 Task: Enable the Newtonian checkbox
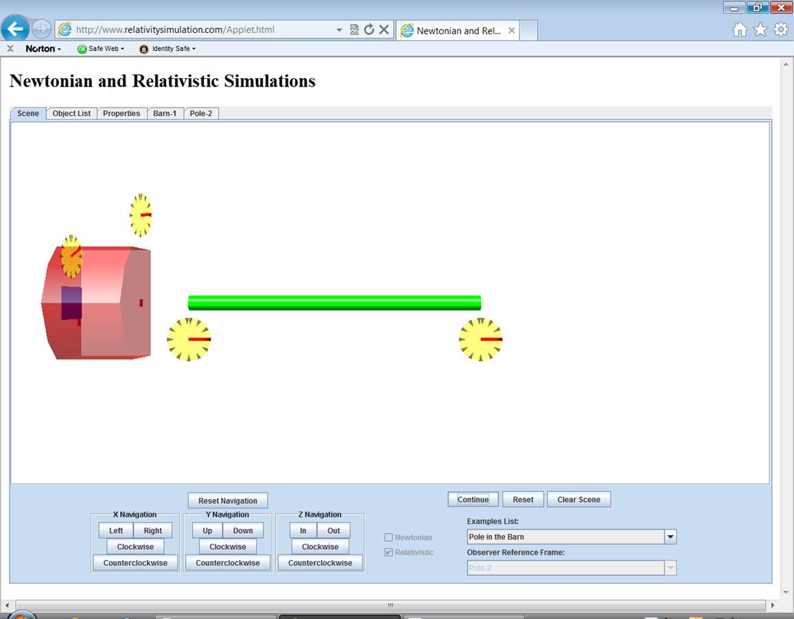(388, 537)
